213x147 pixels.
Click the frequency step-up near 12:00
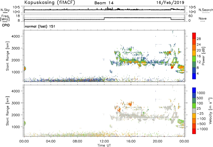(x=104, y=19)
